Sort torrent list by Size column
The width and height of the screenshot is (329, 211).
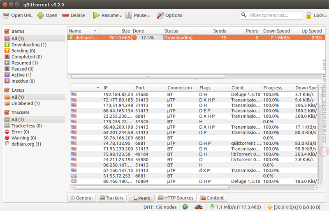click(x=116, y=31)
